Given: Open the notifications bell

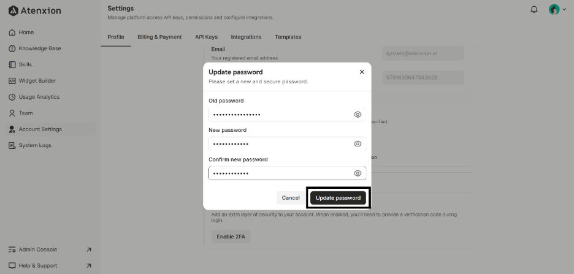Looking at the screenshot, I should tap(534, 10).
